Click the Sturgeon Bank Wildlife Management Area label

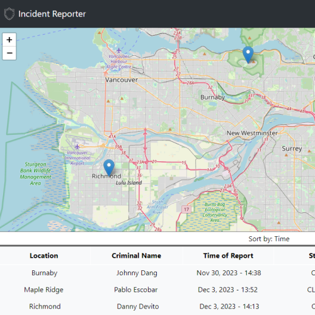click(35, 174)
